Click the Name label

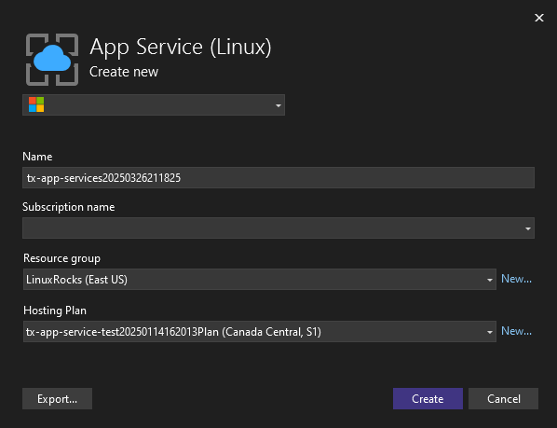(37, 157)
